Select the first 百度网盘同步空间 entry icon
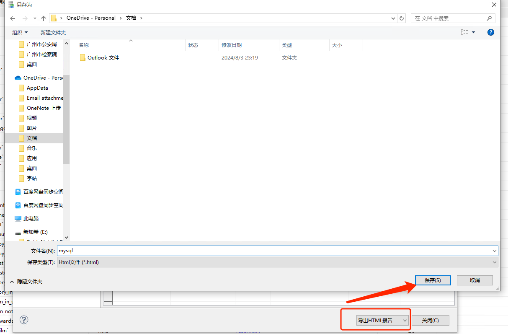The width and height of the screenshot is (508, 334). (x=18, y=192)
